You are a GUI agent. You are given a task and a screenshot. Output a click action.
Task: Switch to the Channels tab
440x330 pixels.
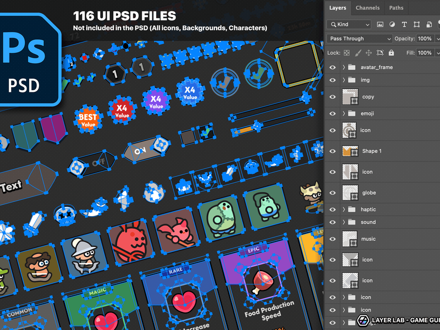click(367, 8)
